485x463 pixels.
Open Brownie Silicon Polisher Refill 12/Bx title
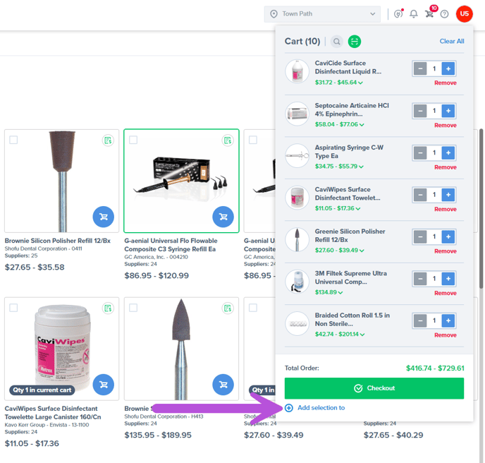58,241
